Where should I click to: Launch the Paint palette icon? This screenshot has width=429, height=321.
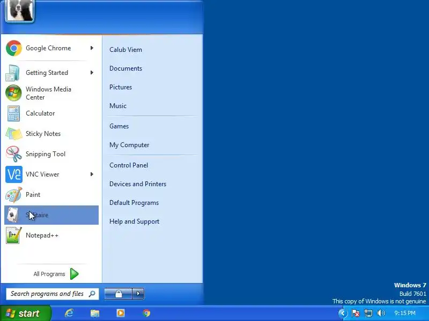(14, 195)
